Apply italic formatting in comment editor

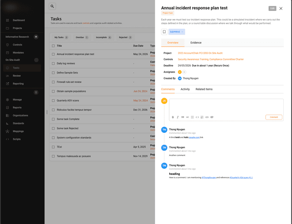[177, 117]
